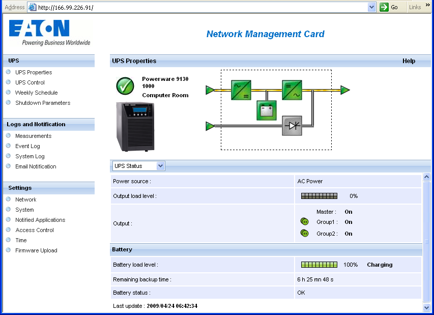
Task: Click the output green arrow in the diagram
Action: [x=345, y=90]
